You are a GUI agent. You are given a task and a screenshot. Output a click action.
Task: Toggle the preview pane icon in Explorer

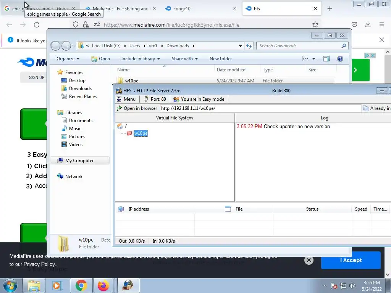[x=326, y=59]
